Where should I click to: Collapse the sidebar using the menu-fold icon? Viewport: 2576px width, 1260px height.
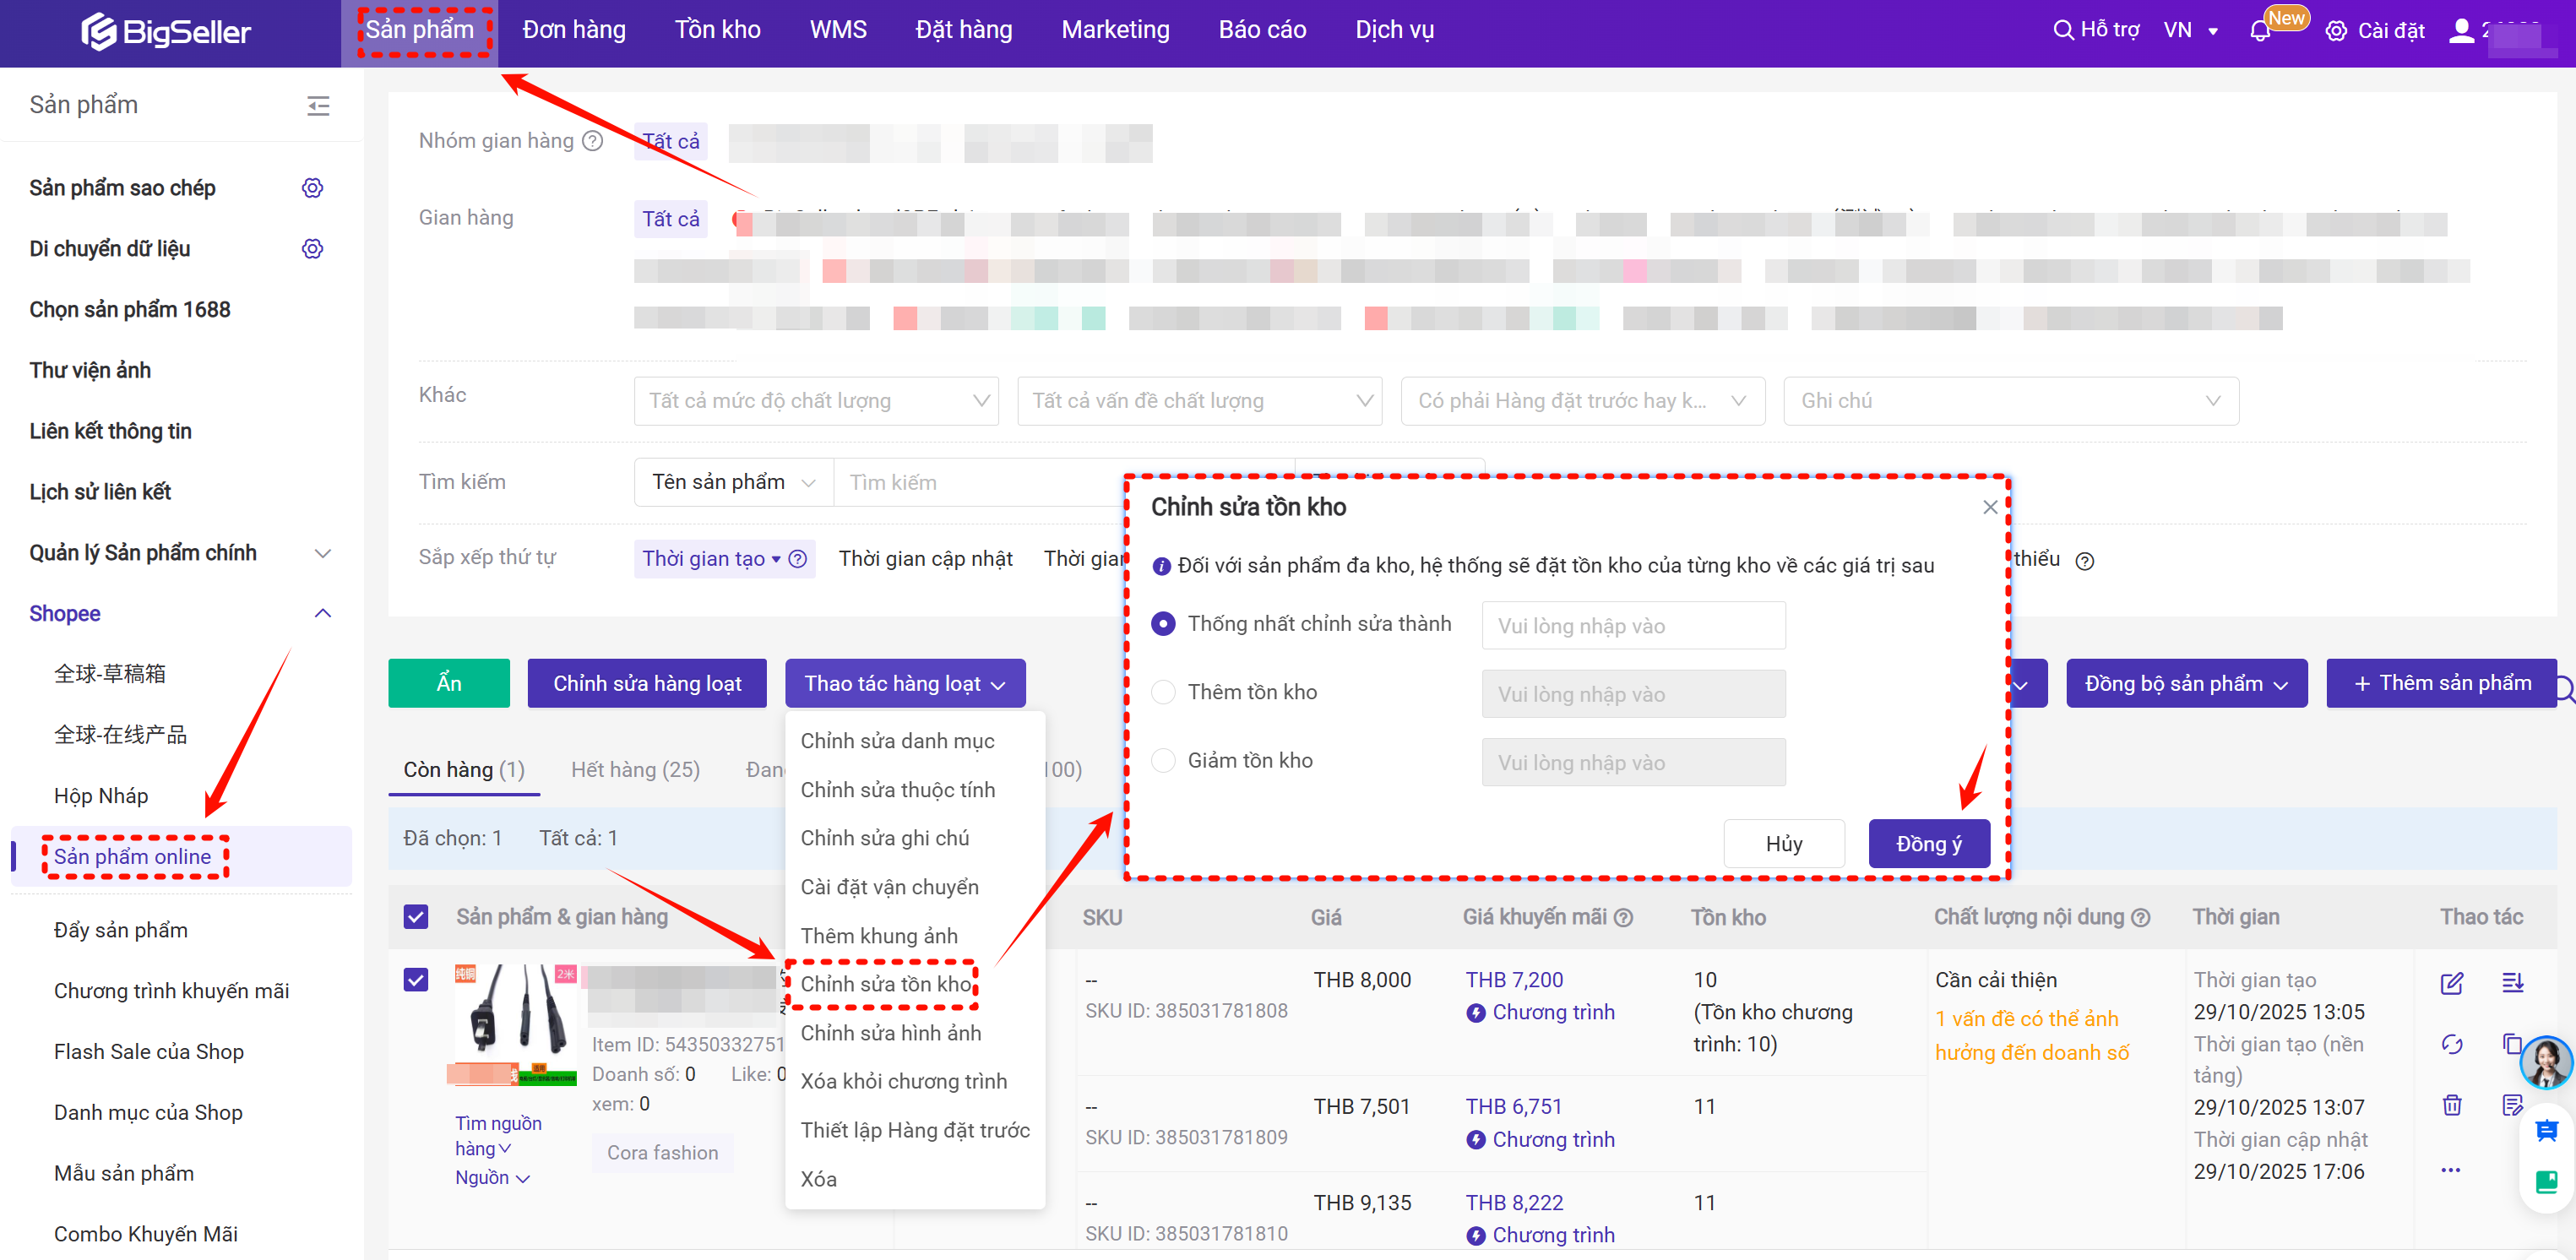click(x=318, y=106)
